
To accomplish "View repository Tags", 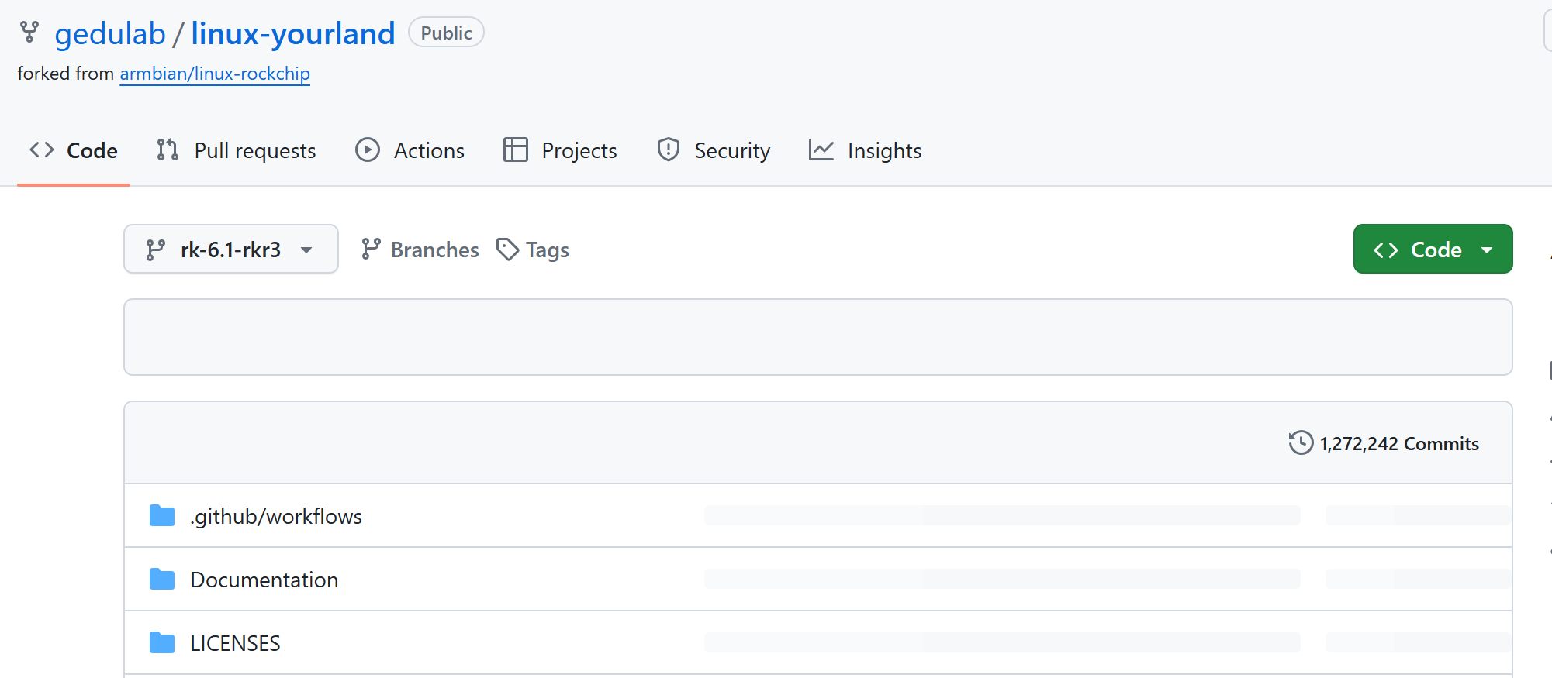I will point(533,250).
